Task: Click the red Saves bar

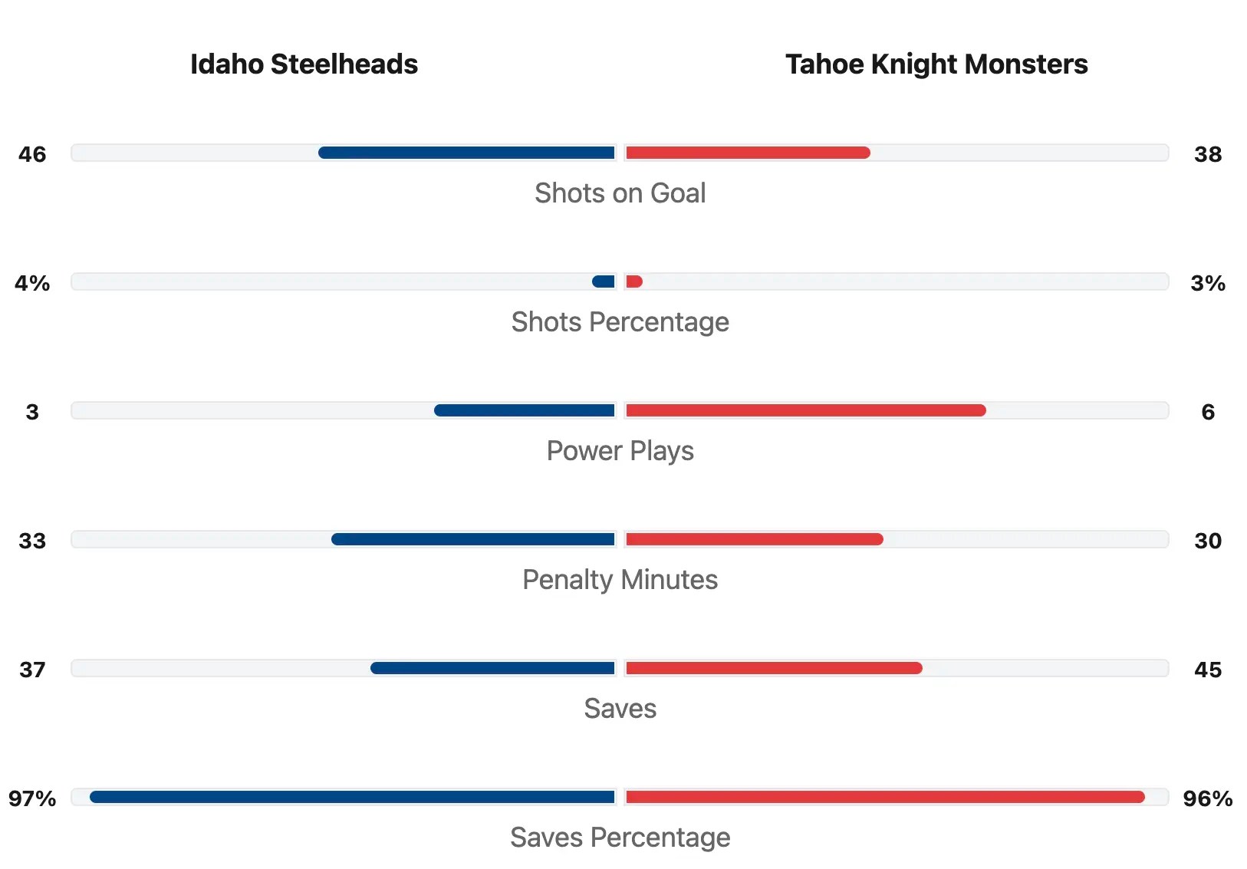Action: click(774, 668)
